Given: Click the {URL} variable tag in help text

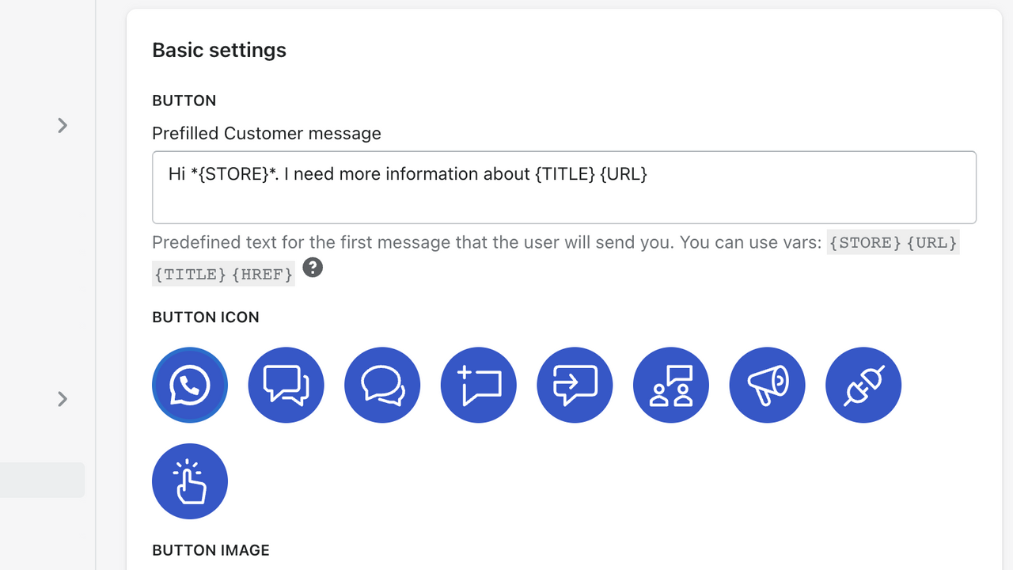Looking at the screenshot, I should pyautogui.click(x=932, y=243).
